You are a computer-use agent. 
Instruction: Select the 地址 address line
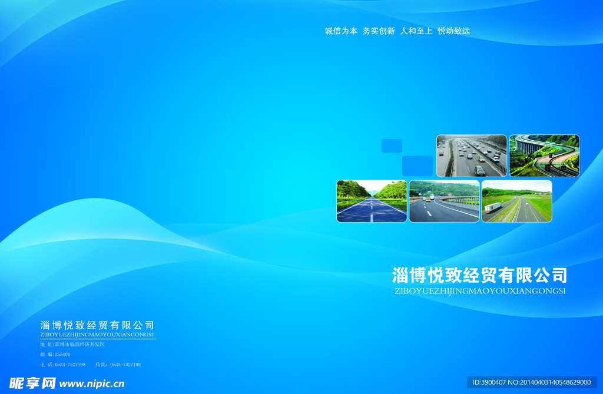(x=72, y=344)
